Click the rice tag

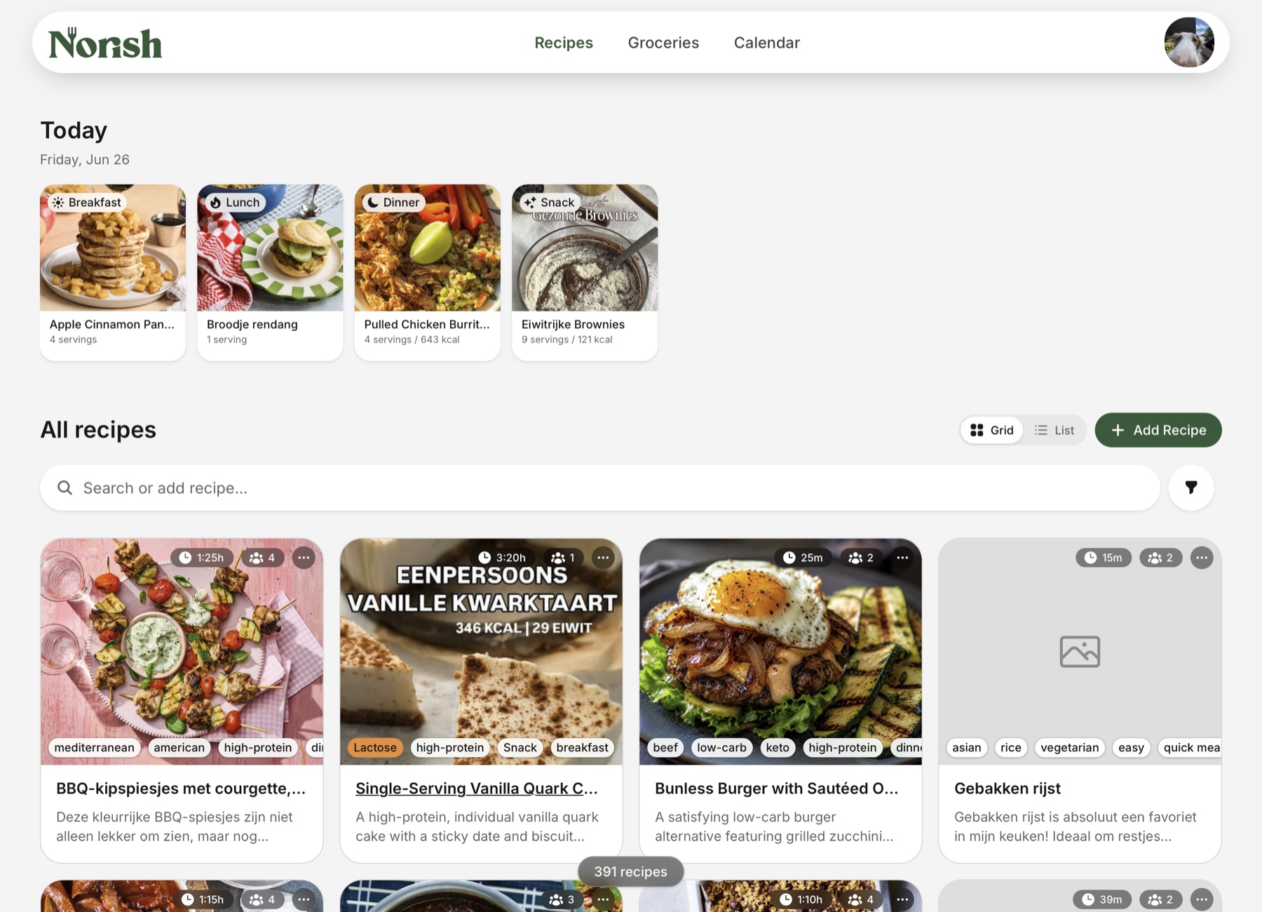tap(1011, 748)
